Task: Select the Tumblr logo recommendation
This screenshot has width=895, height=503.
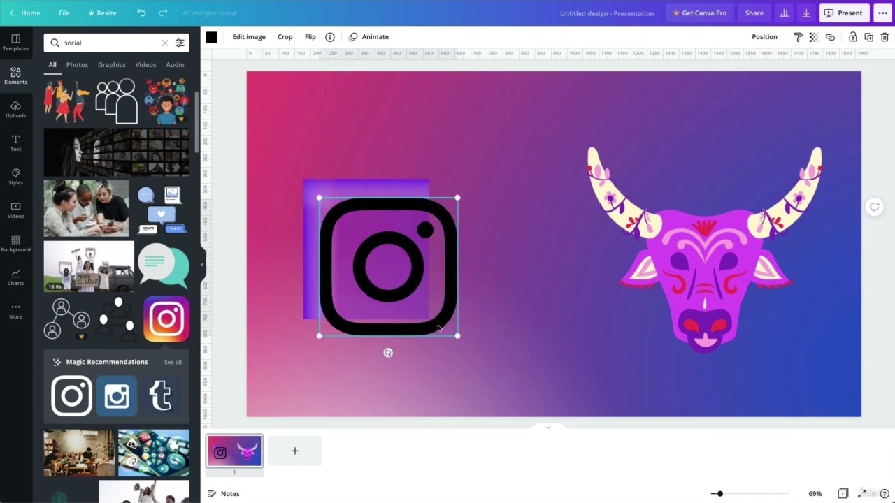Action: pos(161,396)
